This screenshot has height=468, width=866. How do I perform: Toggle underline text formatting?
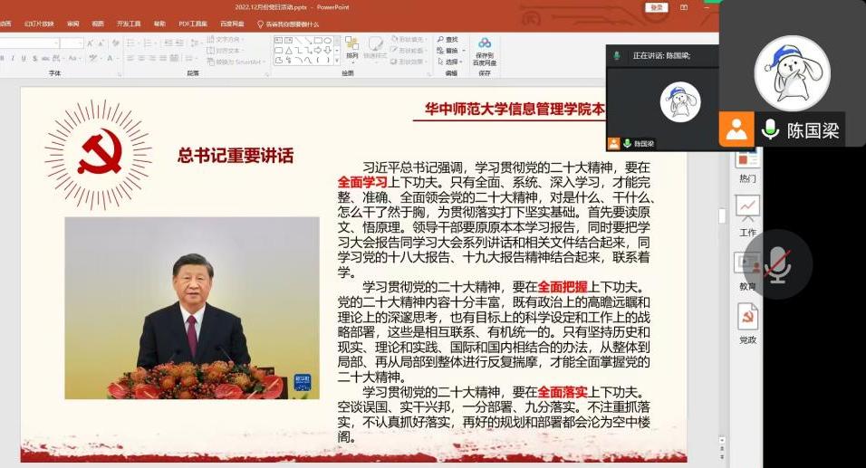tap(25, 59)
